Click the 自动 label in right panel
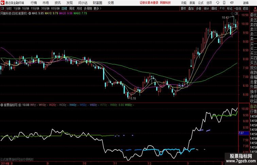This screenshot has height=165, width=257. click(253, 107)
